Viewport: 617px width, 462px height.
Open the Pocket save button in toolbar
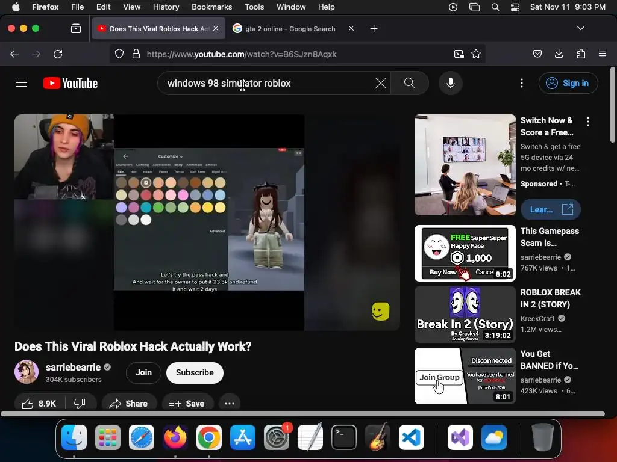[537, 54]
